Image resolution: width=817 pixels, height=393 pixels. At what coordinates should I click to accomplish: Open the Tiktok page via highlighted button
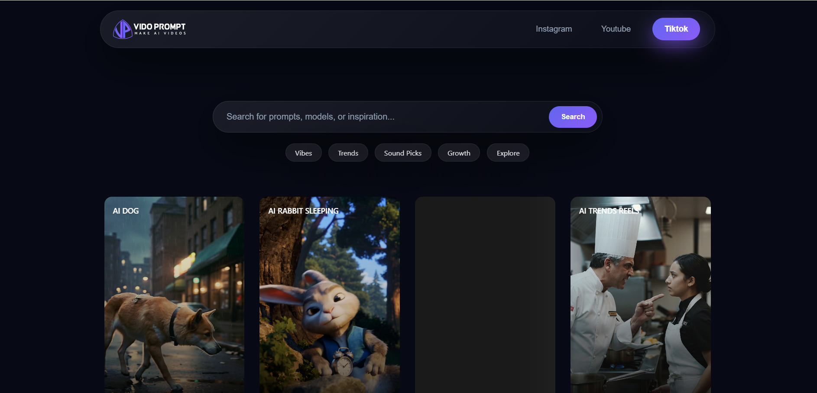pos(676,29)
